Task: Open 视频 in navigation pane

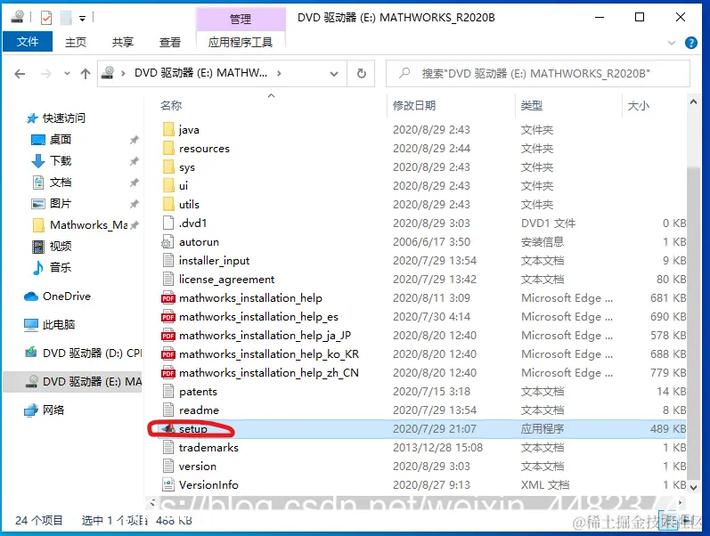Action: pyautogui.click(x=61, y=246)
